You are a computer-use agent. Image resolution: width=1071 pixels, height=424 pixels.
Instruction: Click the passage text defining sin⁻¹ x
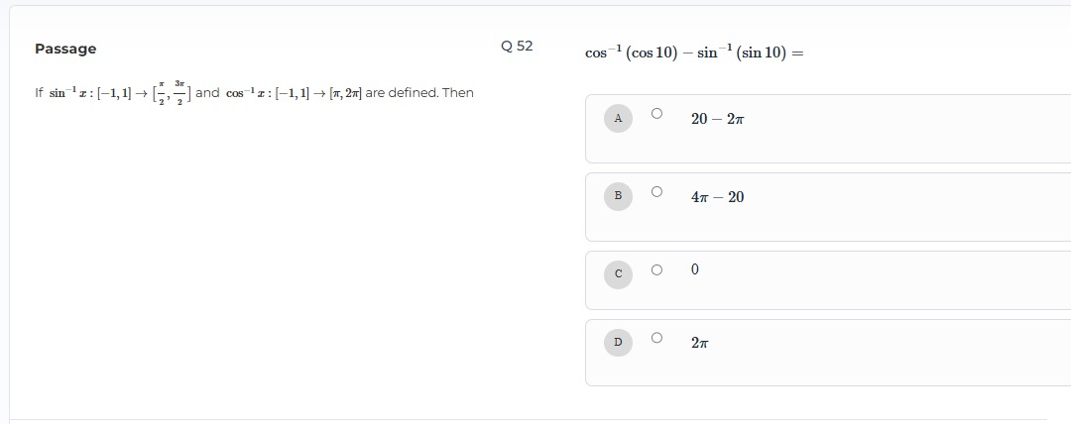pyautogui.click(x=254, y=93)
